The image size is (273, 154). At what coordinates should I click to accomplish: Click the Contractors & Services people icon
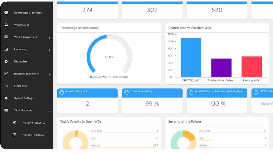6,13
